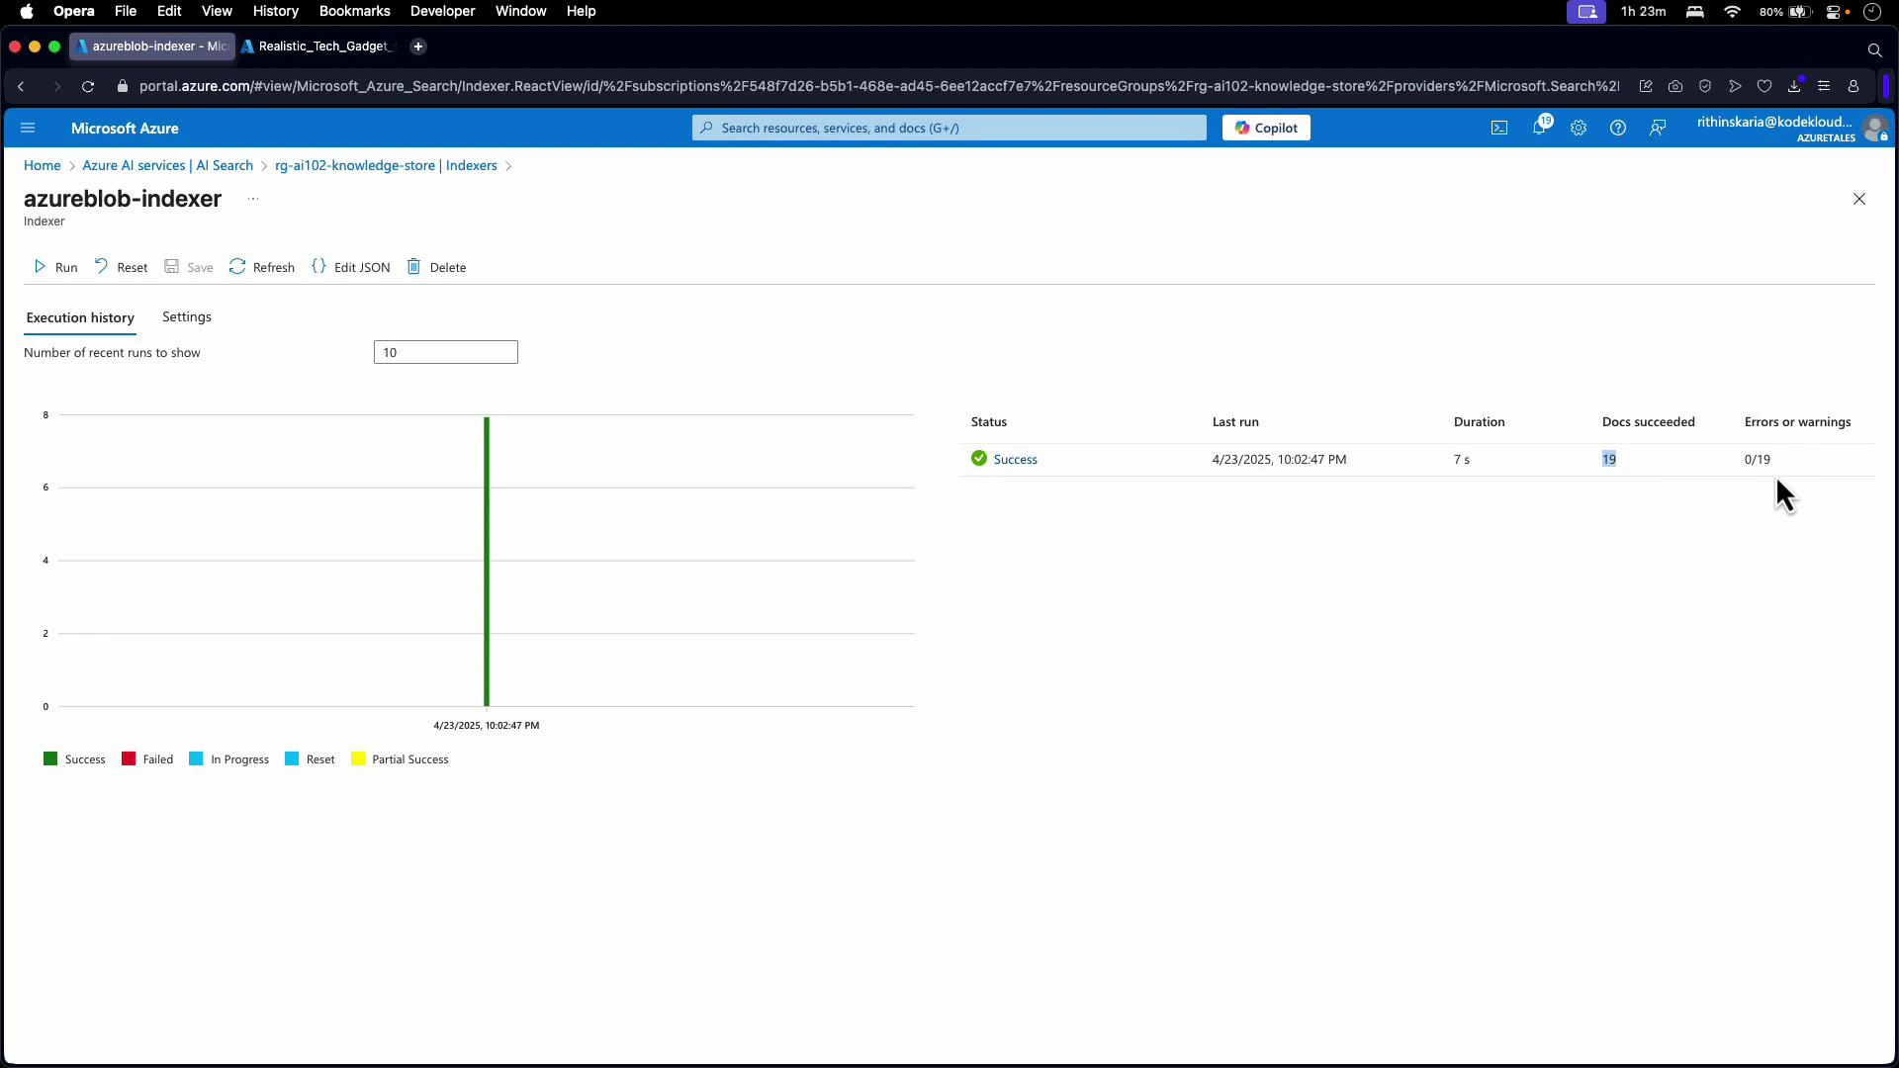Viewport: 1899px width, 1068px height.
Task: Refresh the execution history
Action: tap(261, 266)
